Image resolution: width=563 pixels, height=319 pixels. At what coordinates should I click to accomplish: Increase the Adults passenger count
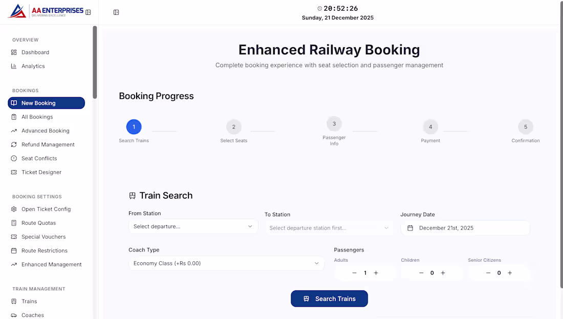point(376,273)
